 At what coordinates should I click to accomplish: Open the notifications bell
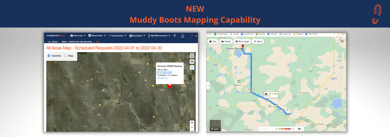click(183, 36)
